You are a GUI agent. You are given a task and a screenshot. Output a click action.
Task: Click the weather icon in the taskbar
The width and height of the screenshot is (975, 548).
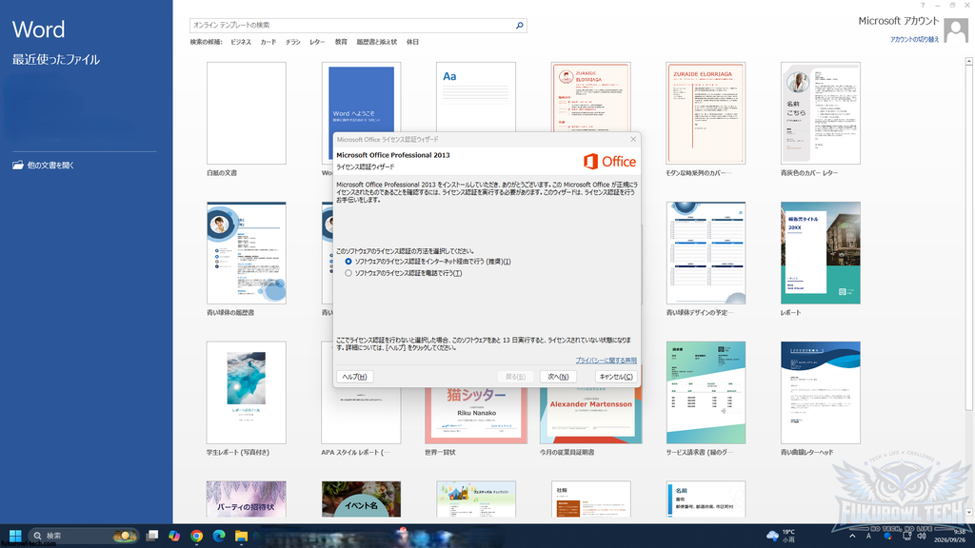(772, 536)
